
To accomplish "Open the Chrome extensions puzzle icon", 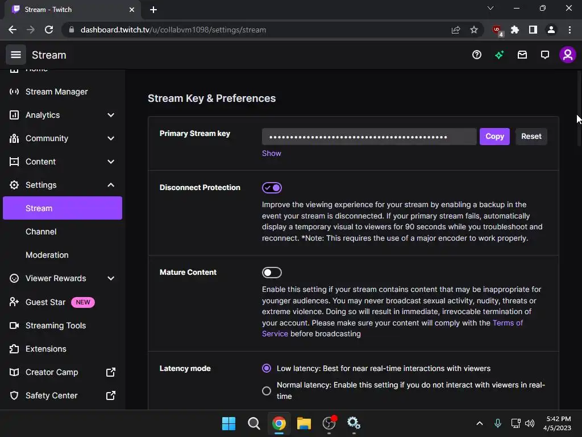I will pos(515,30).
